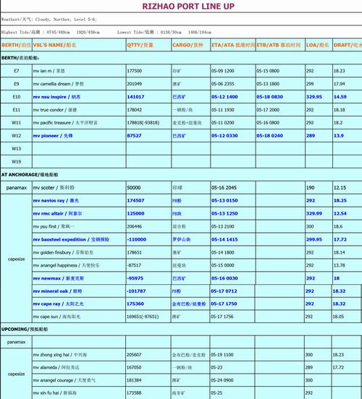Click ETA value 05-24 0900
The height and width of the screenshot is (399, 362).
tap(222, 380)
